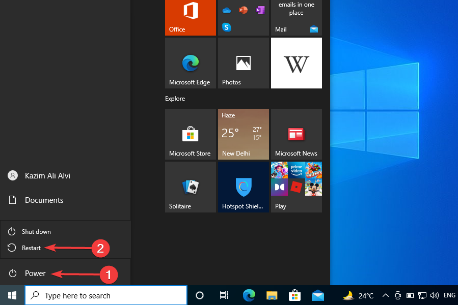Viewport: 458px width, 305px height.
Task: Launch the Solitaire tile
Action: click(190, 187)
